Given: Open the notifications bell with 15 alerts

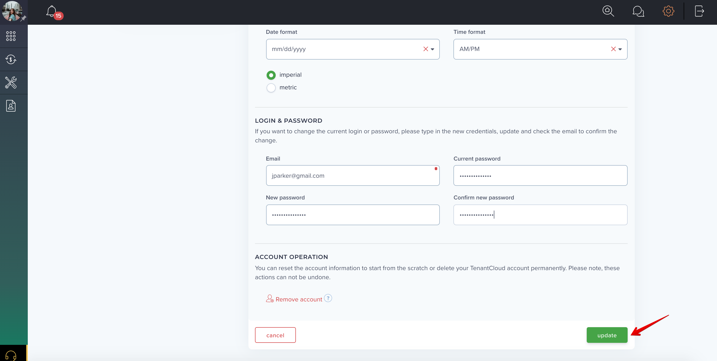Looking at the screenshot, I should [x=54, y=12].
